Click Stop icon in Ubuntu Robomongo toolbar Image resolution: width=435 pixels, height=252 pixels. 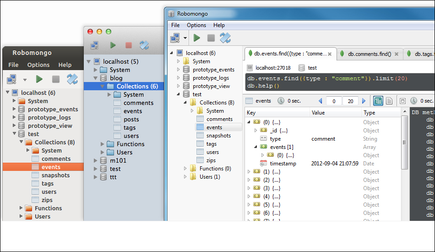(56, 79)
